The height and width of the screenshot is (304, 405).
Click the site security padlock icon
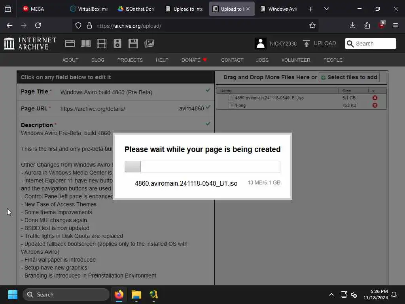(x=89, y=25)
